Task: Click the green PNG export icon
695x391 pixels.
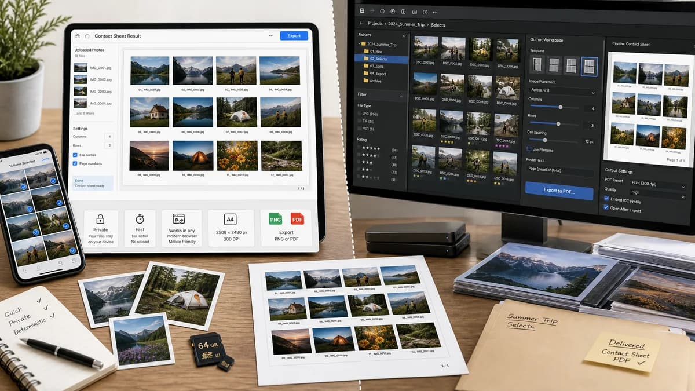Action: (x=275, y=219)
